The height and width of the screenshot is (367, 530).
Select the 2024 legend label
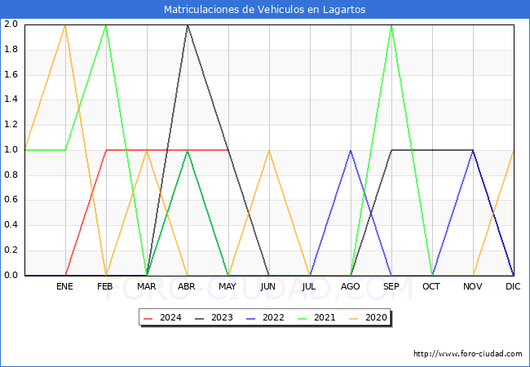pyautogui.click(x=170, y=318)
